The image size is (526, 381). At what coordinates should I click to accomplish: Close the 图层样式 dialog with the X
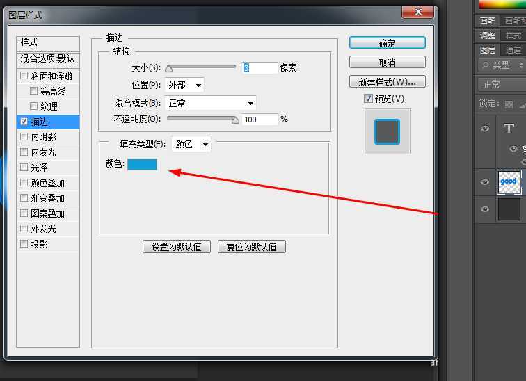[418, 12]
